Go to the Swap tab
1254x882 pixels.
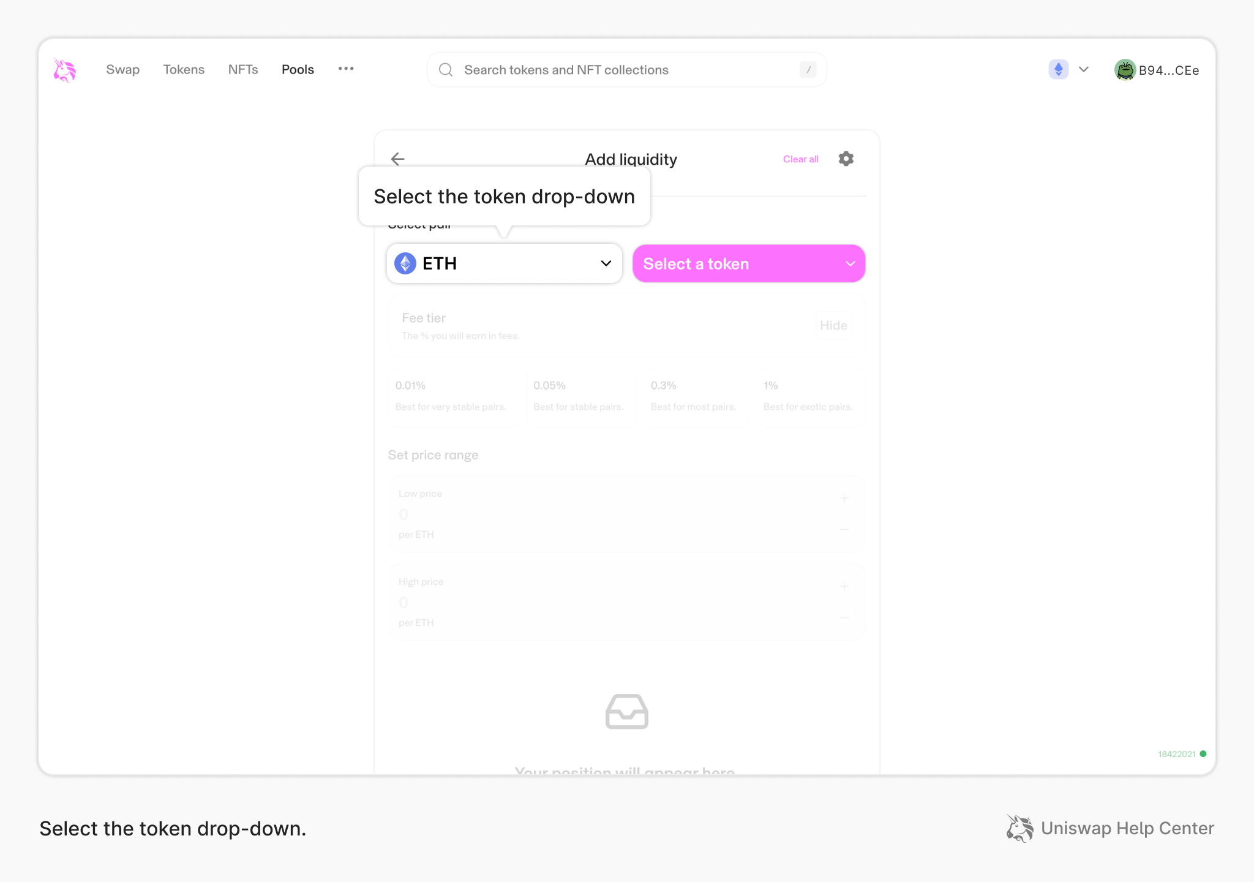pyautogui.click(x=122, y=69)
